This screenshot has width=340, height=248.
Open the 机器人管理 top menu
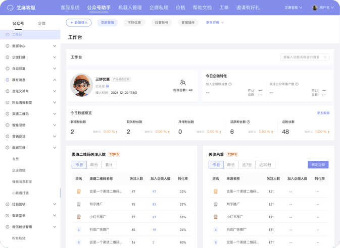[x=130, y=8]
